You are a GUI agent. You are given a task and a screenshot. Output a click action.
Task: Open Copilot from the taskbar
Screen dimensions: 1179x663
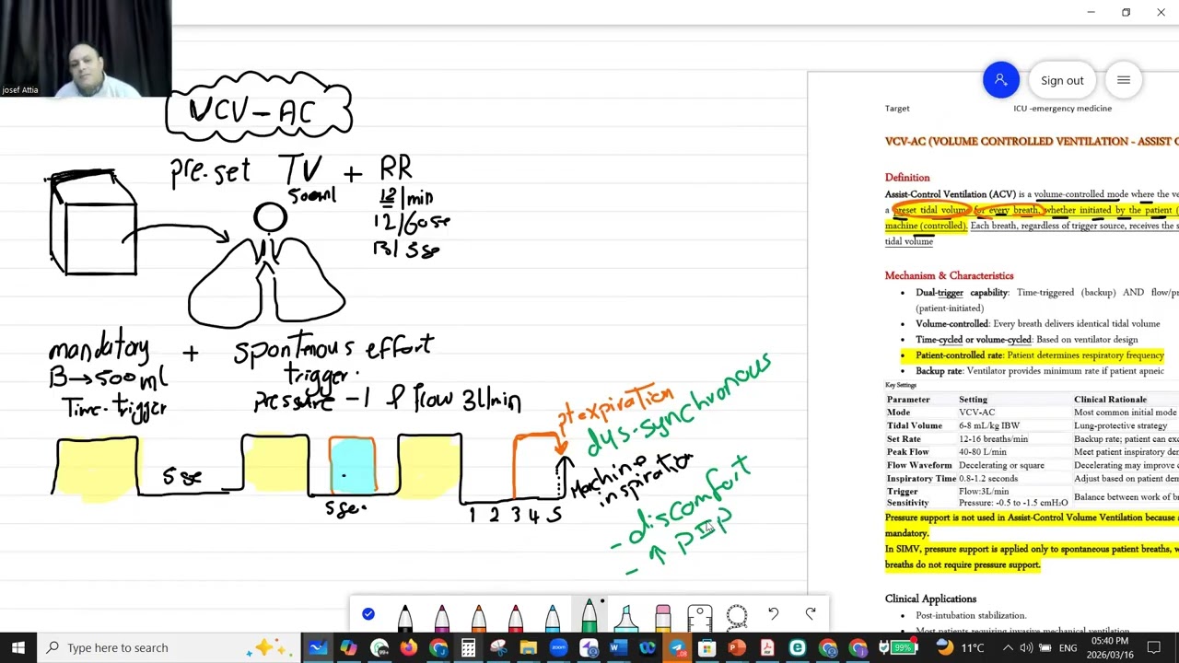[x=348, y=647]
